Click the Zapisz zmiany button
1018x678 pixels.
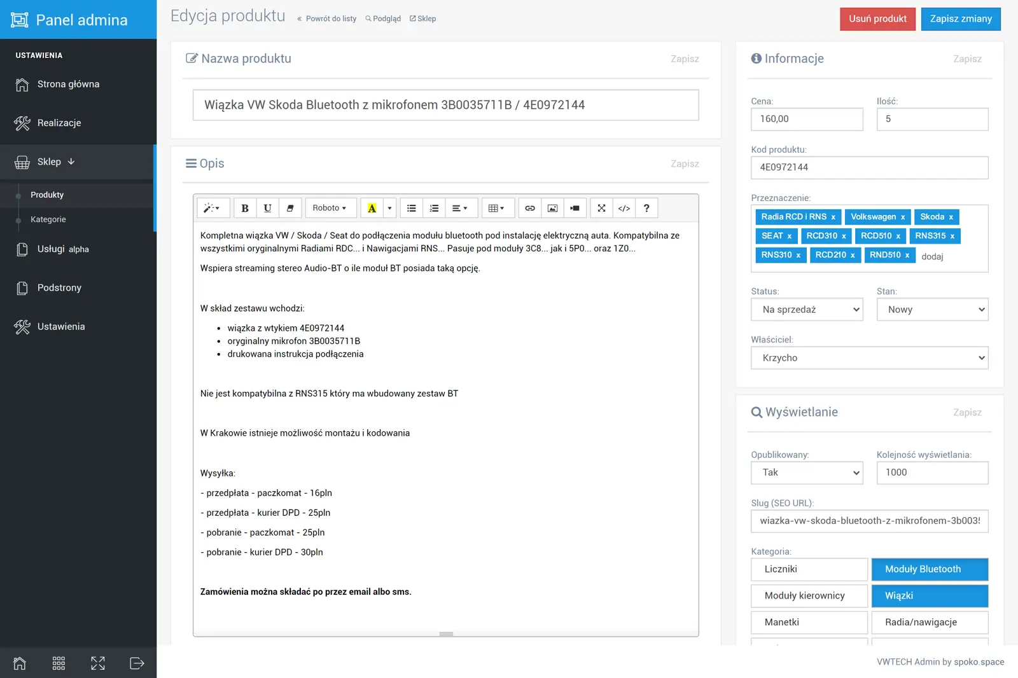coord(961,19)
